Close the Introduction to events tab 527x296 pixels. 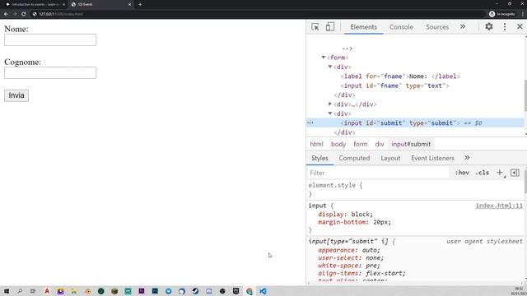63,4
